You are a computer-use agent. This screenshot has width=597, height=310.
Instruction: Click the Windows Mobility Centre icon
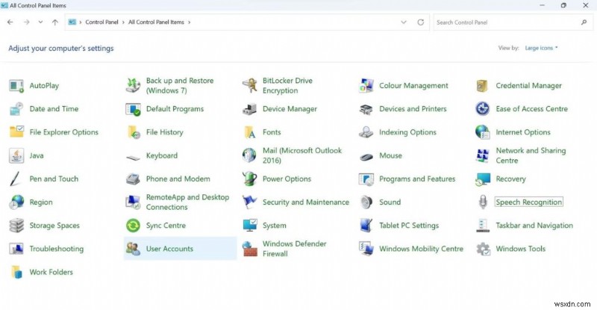coord(366,249)
